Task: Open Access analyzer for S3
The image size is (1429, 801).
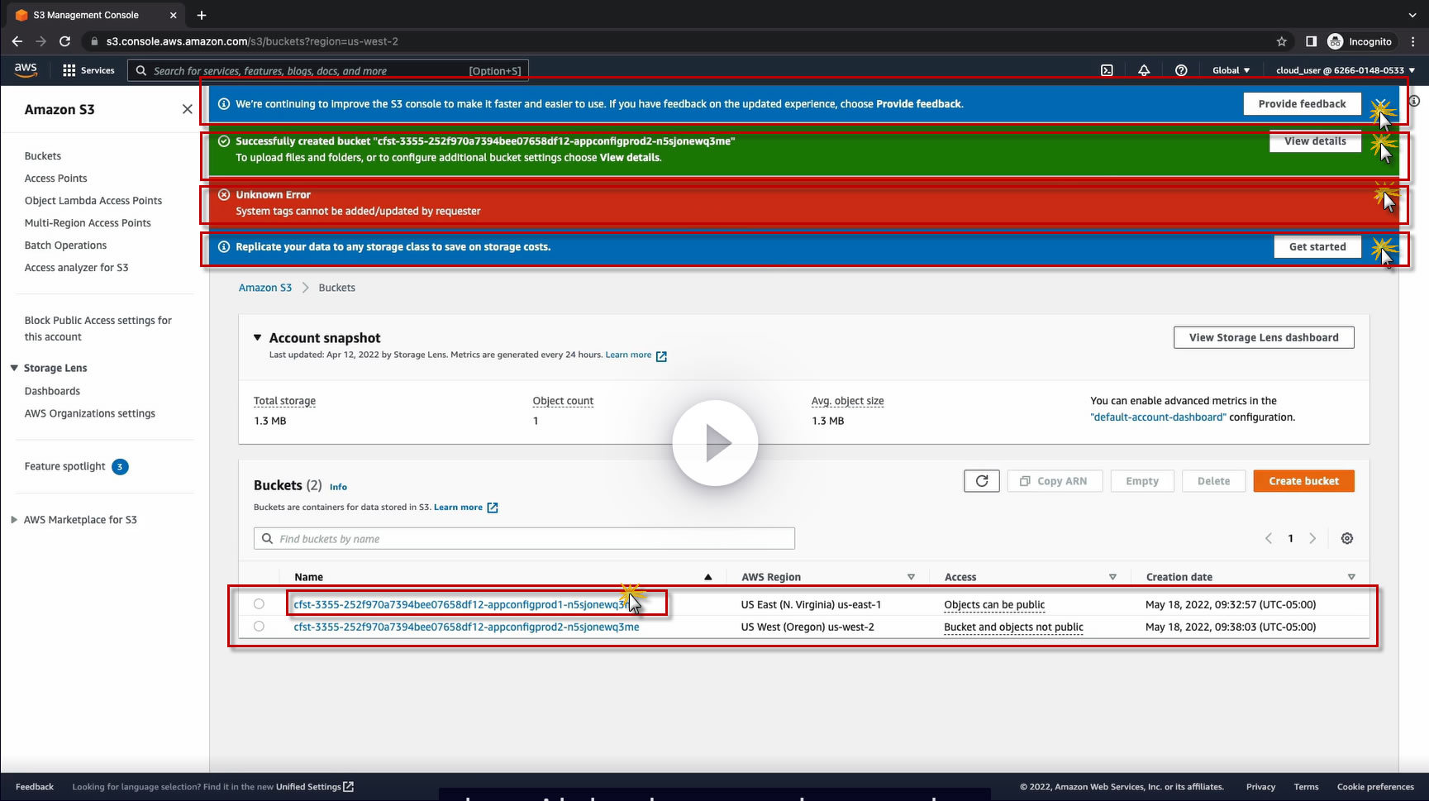Action: pyautogui.click(x=77, y=268)
